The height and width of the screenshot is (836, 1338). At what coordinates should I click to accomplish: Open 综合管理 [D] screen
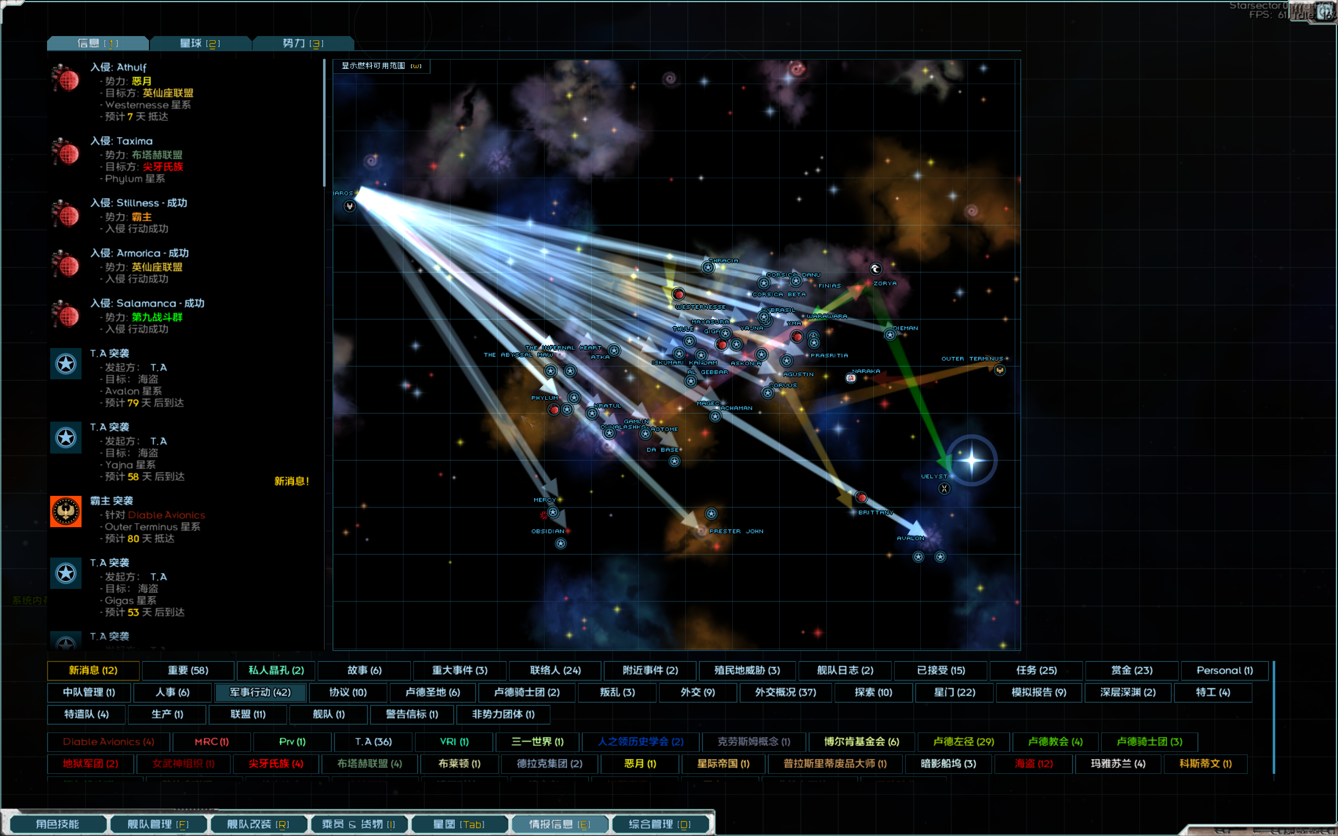[x=660, y=824]
